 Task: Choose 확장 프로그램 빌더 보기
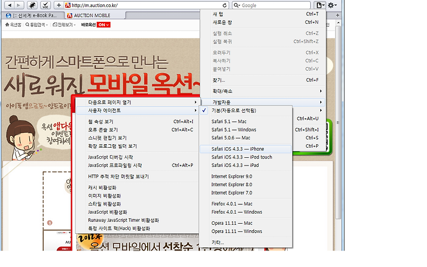pos(138,146)
